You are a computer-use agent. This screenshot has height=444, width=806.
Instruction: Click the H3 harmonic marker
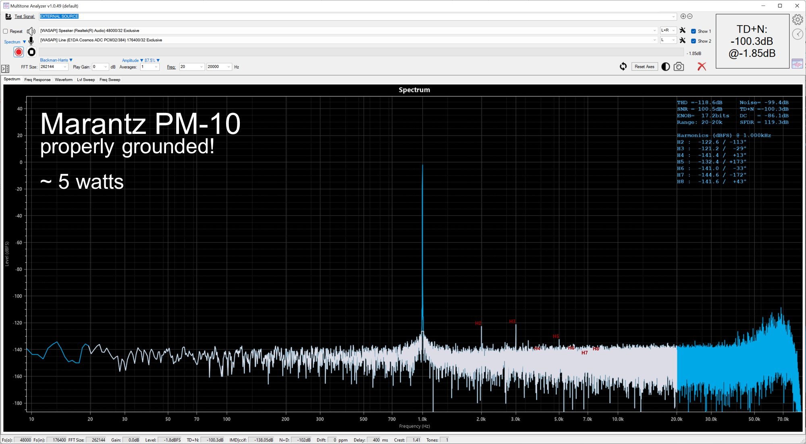tap(512, 321)
